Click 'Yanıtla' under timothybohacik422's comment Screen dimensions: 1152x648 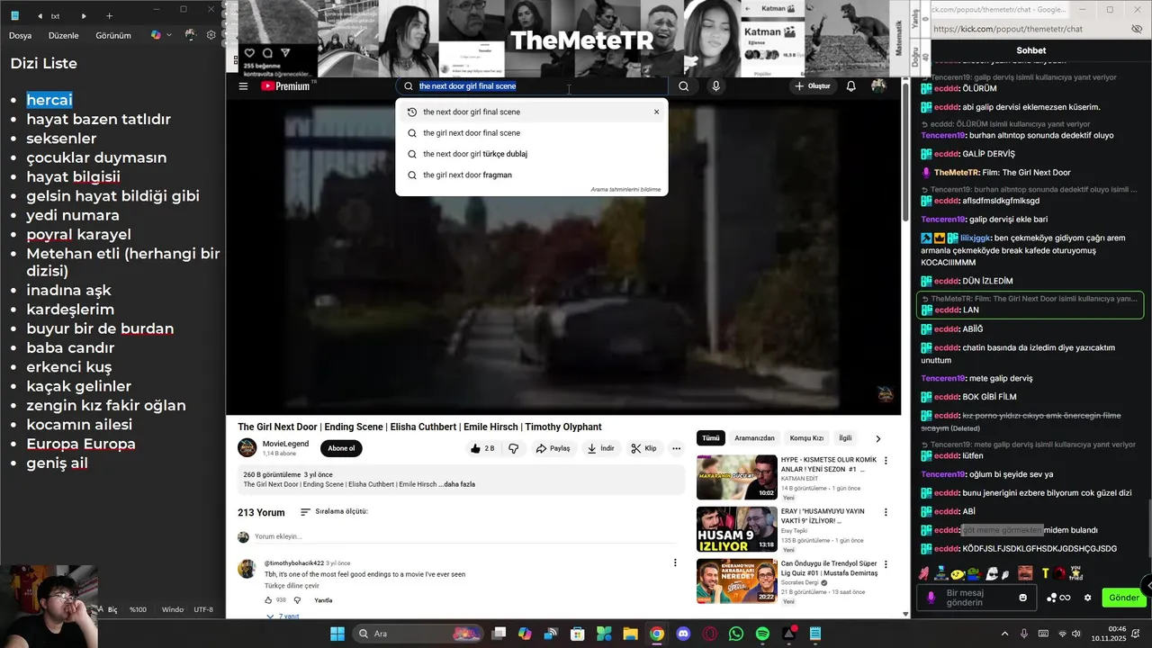[x=323, y=600]
